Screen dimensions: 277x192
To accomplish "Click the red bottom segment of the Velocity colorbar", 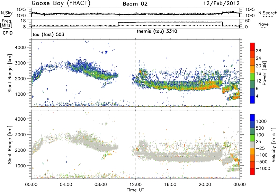I will tap(252, 172).
